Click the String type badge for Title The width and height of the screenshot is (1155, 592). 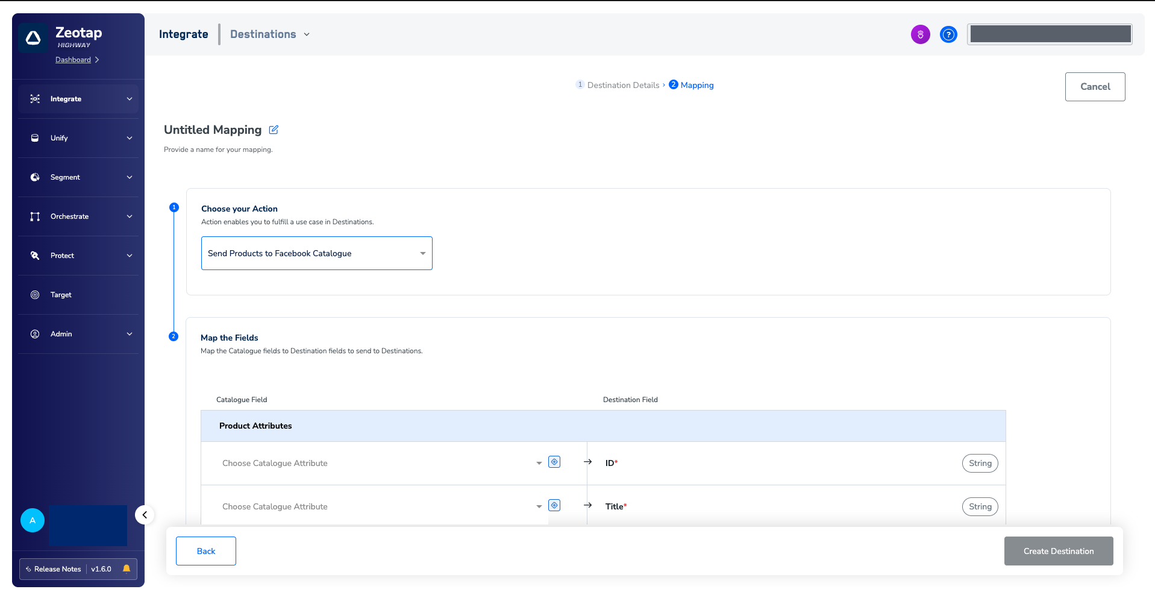[980, 506]
